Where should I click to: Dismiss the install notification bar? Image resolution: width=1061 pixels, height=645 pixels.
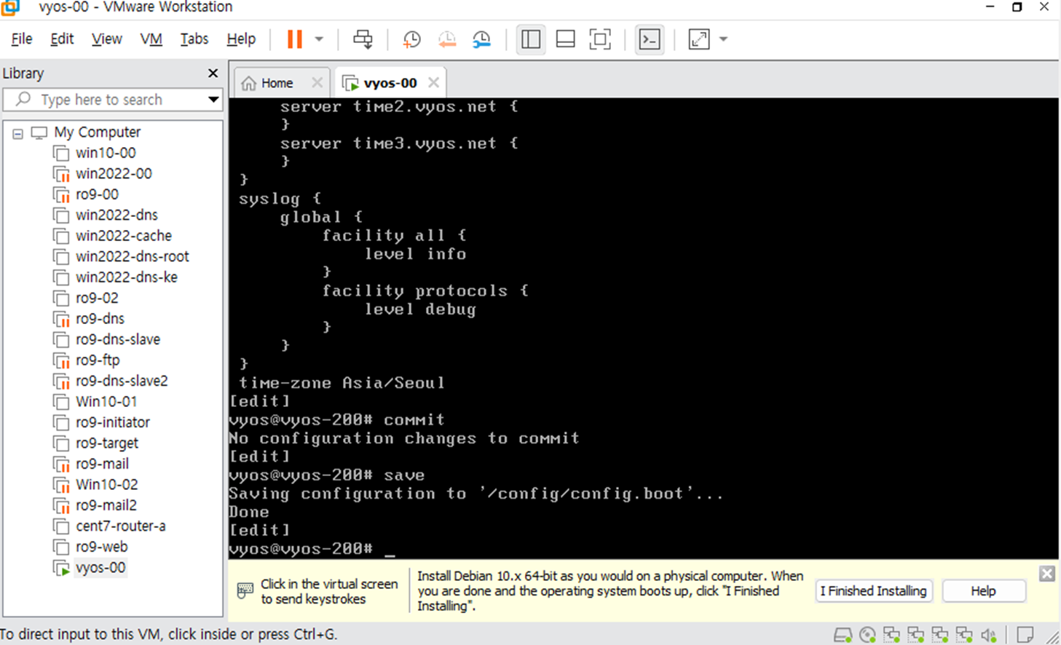pos(1047,574)
